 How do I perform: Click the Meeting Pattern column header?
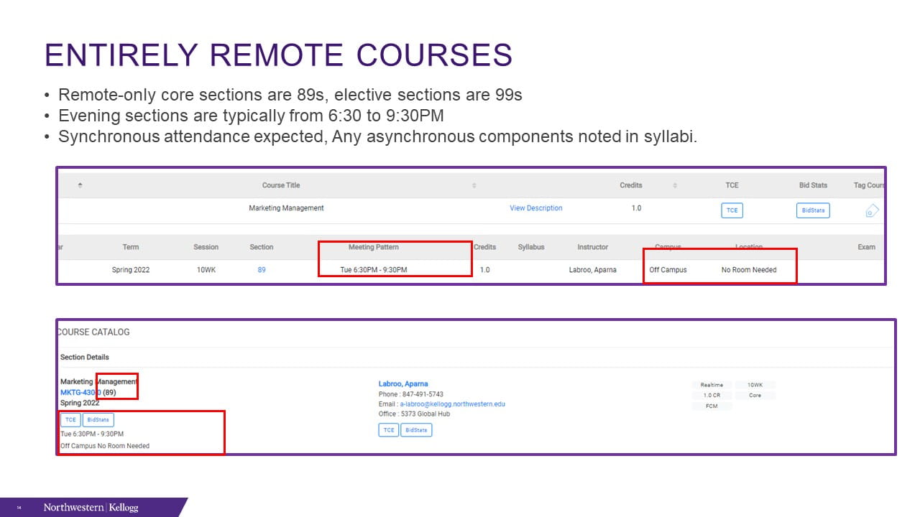[373, 247]
